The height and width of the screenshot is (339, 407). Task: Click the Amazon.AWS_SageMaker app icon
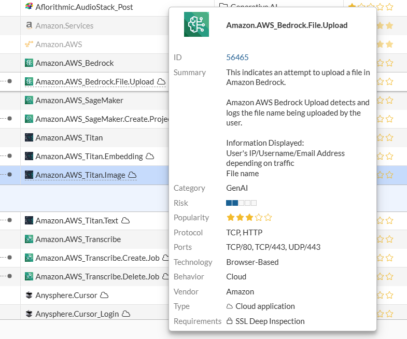click(29, 100)
